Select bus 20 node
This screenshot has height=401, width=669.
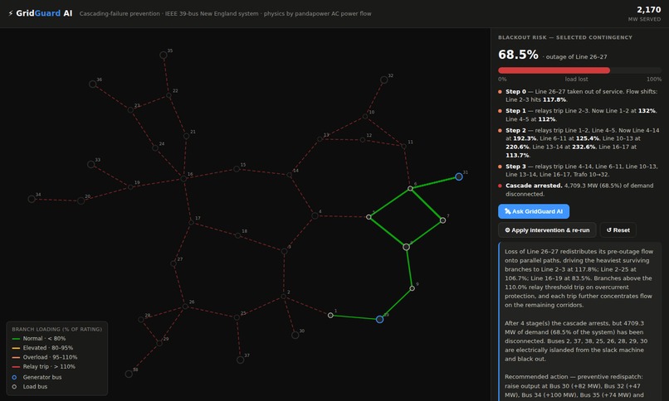click(81, 200)
